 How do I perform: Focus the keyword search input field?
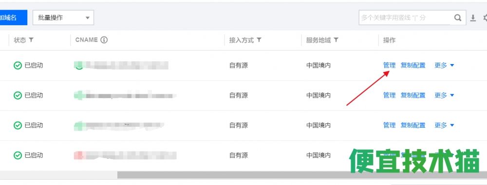pos(404,17)
